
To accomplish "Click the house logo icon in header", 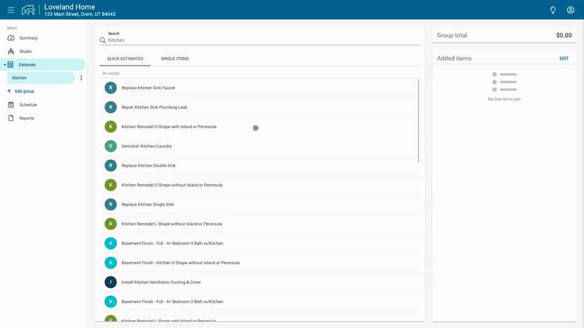I will [28, 10].
